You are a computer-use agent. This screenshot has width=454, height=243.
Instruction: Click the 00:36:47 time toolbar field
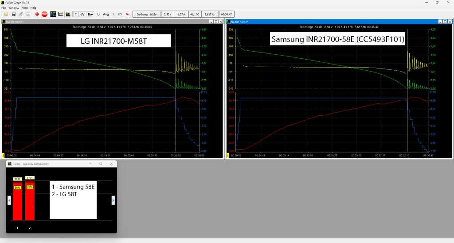(227, 14)
